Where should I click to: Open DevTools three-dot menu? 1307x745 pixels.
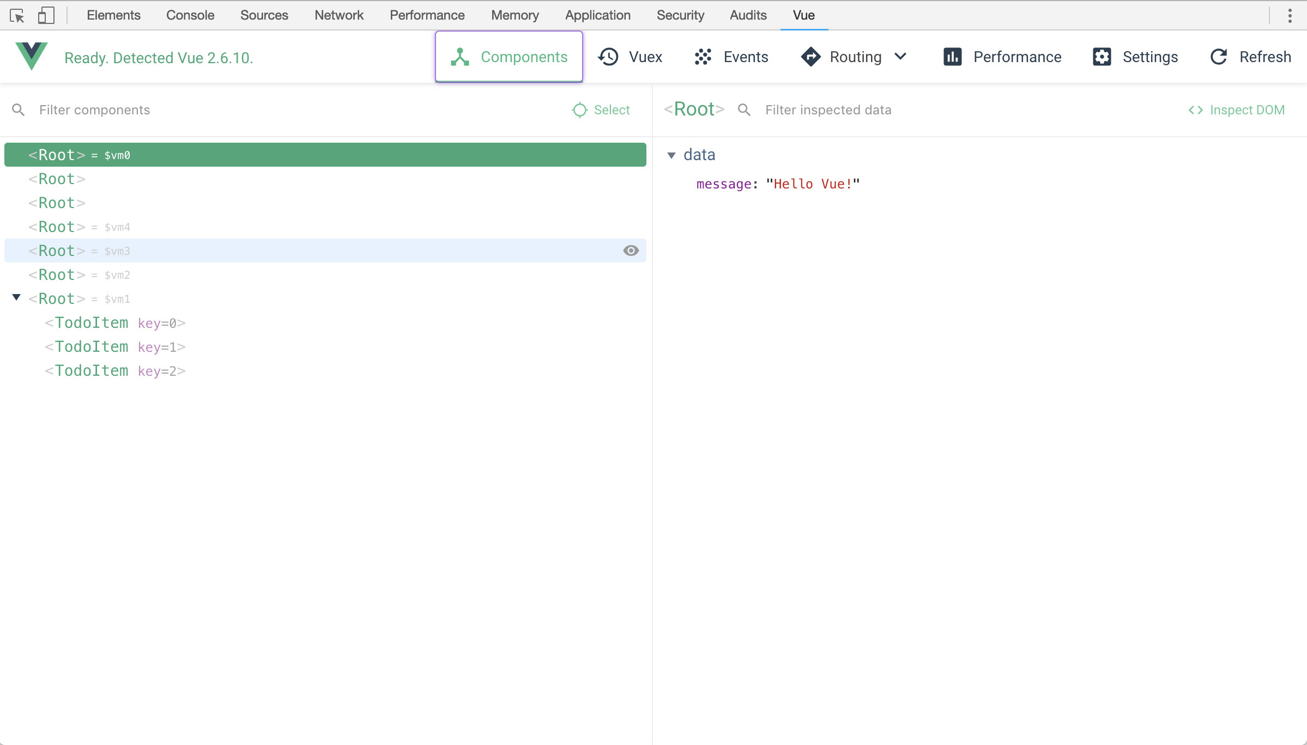tap(1290, 15)
